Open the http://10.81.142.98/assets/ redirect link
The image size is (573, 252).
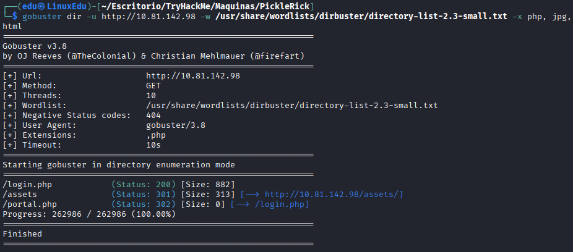(x=332, y=195)
